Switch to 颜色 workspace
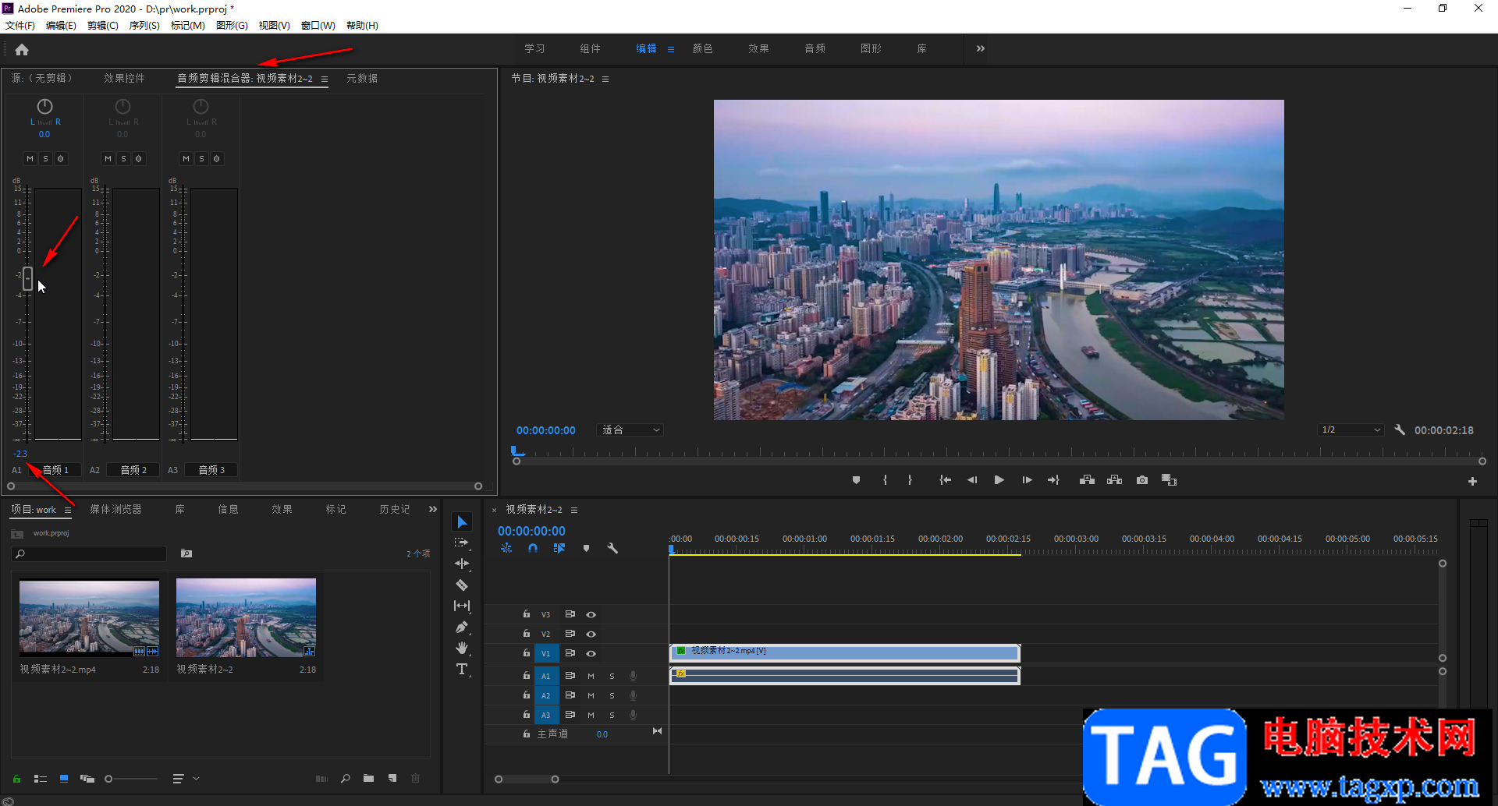 702,48
